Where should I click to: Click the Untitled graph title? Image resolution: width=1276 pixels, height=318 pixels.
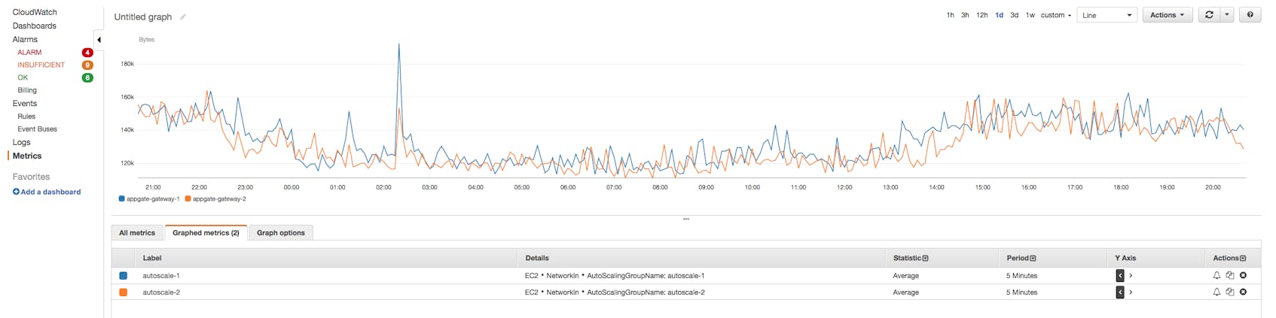(143, 17)
